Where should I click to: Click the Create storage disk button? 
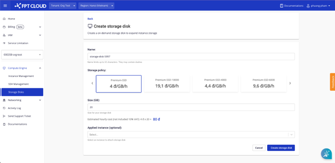(281, 148)
